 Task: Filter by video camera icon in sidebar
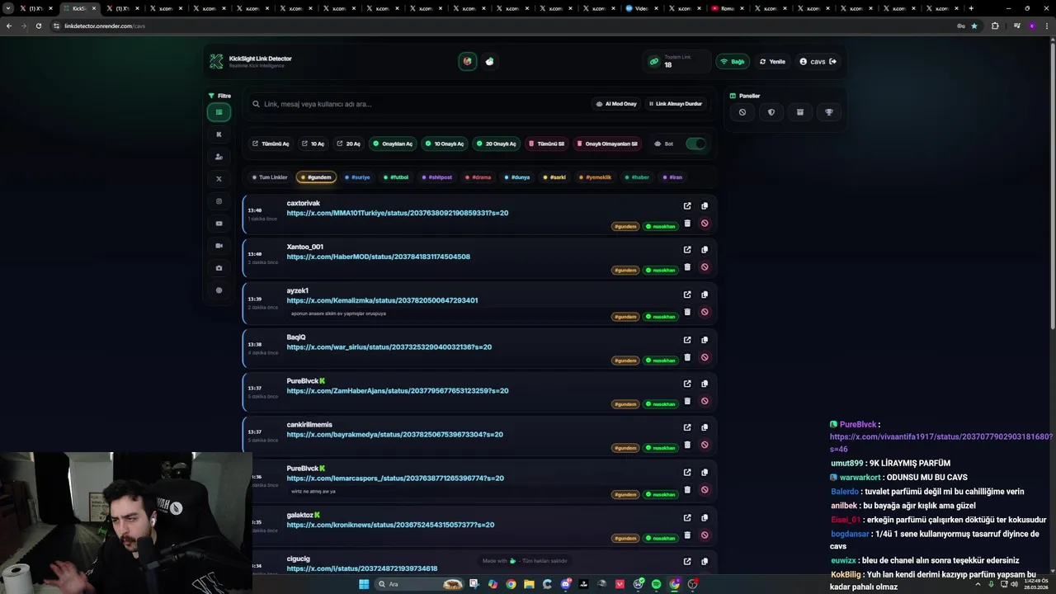pyautogui.click(x=219, y=246)
